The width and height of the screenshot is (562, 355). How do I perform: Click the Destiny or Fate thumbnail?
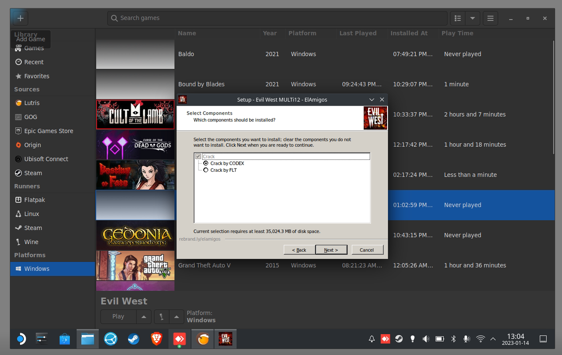(x=135, y=175)
